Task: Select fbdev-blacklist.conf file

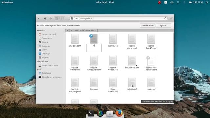Action: (113, 85)
